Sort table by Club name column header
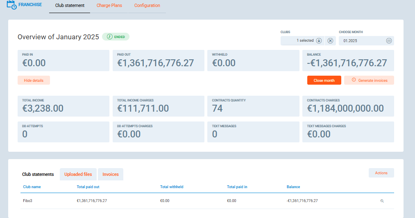Viewport: 415px width, 218px height. (32, 187)
